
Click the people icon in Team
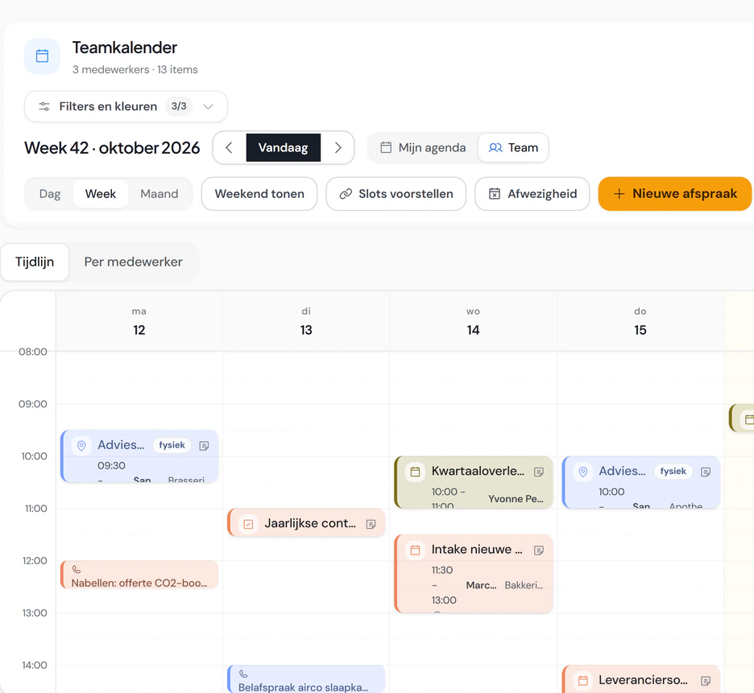[x=495, y=147]
